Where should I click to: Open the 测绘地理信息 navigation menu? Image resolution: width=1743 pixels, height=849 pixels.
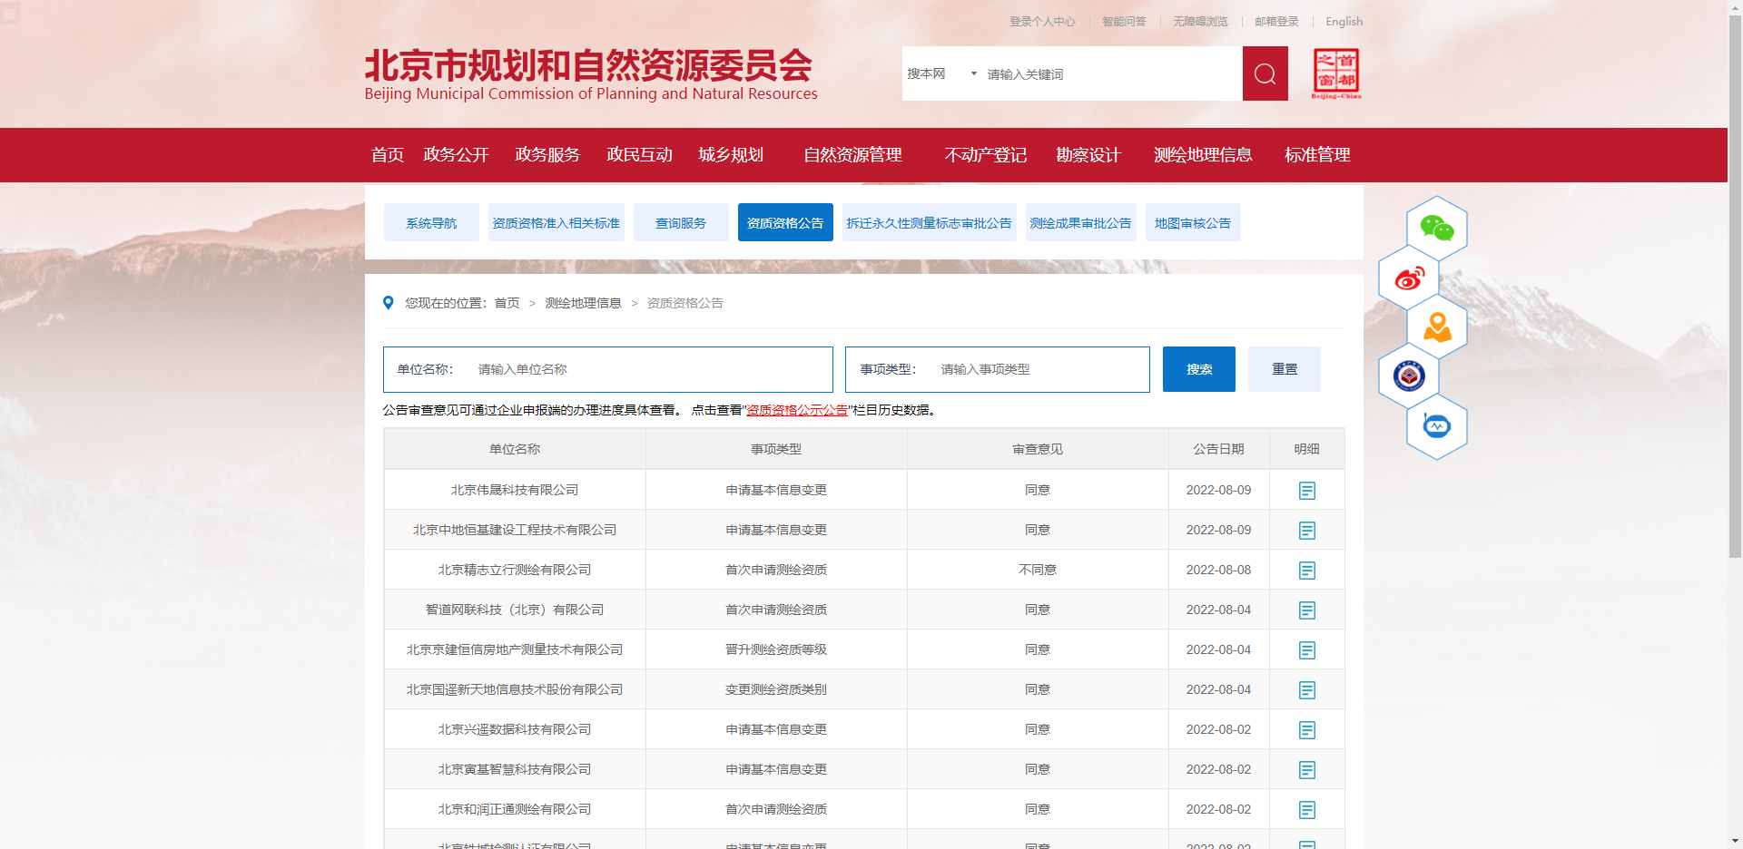click(x=1203, y=154)
